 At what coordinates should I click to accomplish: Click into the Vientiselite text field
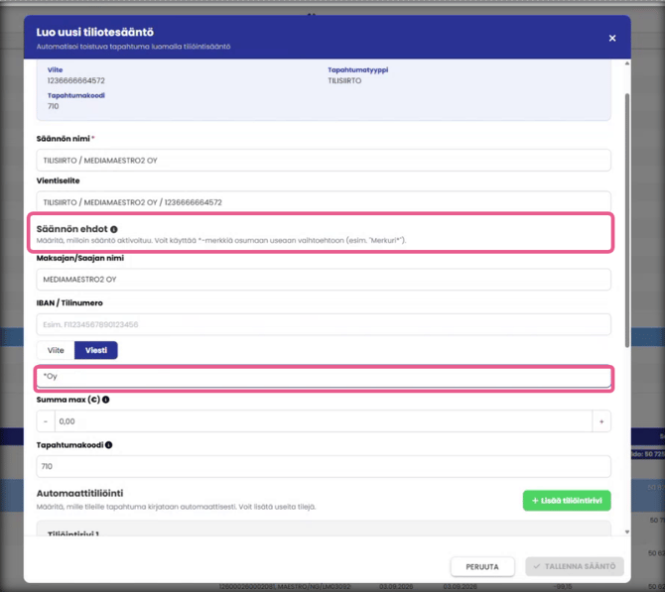tap(324, 202)
